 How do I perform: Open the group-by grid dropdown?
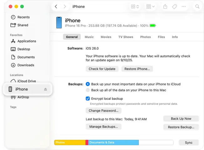click(150, 7)
